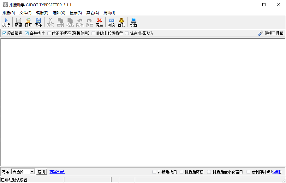
Task: Open the 方案预览 link
Action: [57, 172]
